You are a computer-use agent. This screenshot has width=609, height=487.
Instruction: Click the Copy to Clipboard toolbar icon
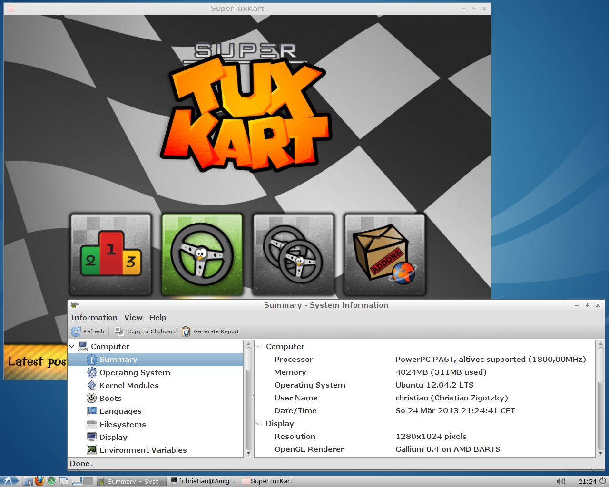pyautogui.click(x=119, y=331)
